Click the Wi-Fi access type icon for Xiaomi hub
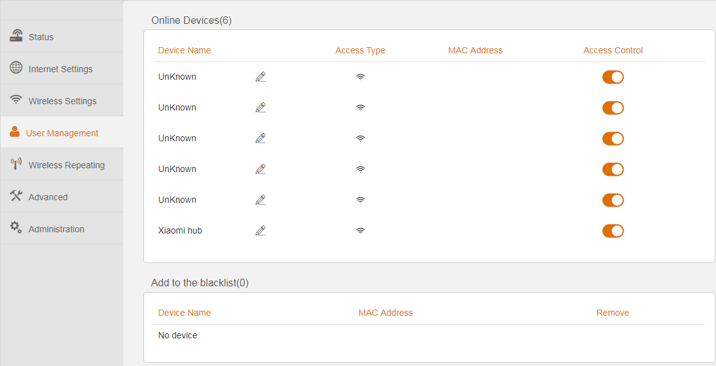 click(360, 230)
